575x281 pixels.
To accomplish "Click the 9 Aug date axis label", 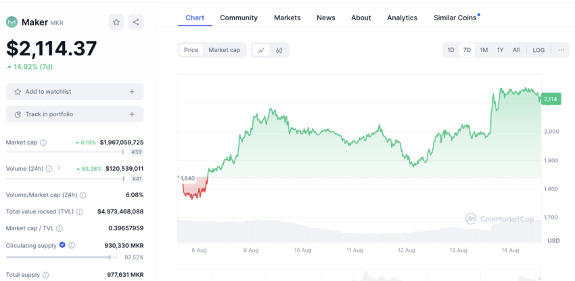I will 251,250.
